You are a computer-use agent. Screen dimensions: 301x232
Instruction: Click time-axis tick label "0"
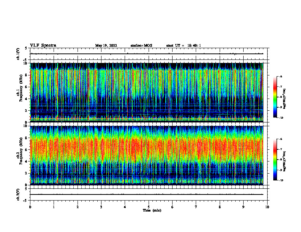tap(30, 207)
